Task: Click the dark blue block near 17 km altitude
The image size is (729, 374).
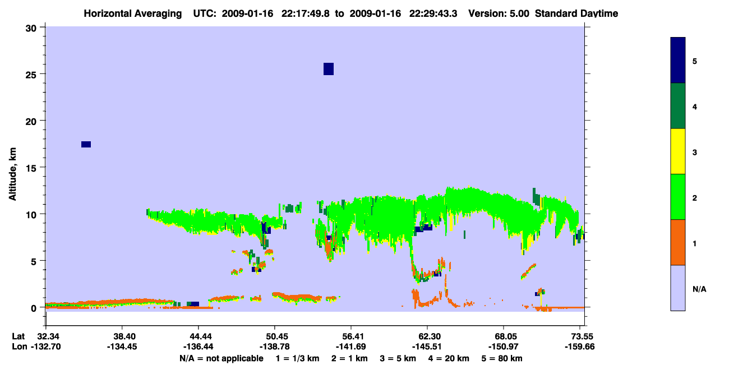Action: point(86,144)
